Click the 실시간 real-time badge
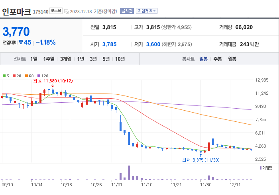279x195 pixels. 127,11
